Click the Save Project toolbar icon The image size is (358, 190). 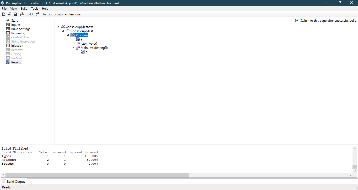coord(15,14)
